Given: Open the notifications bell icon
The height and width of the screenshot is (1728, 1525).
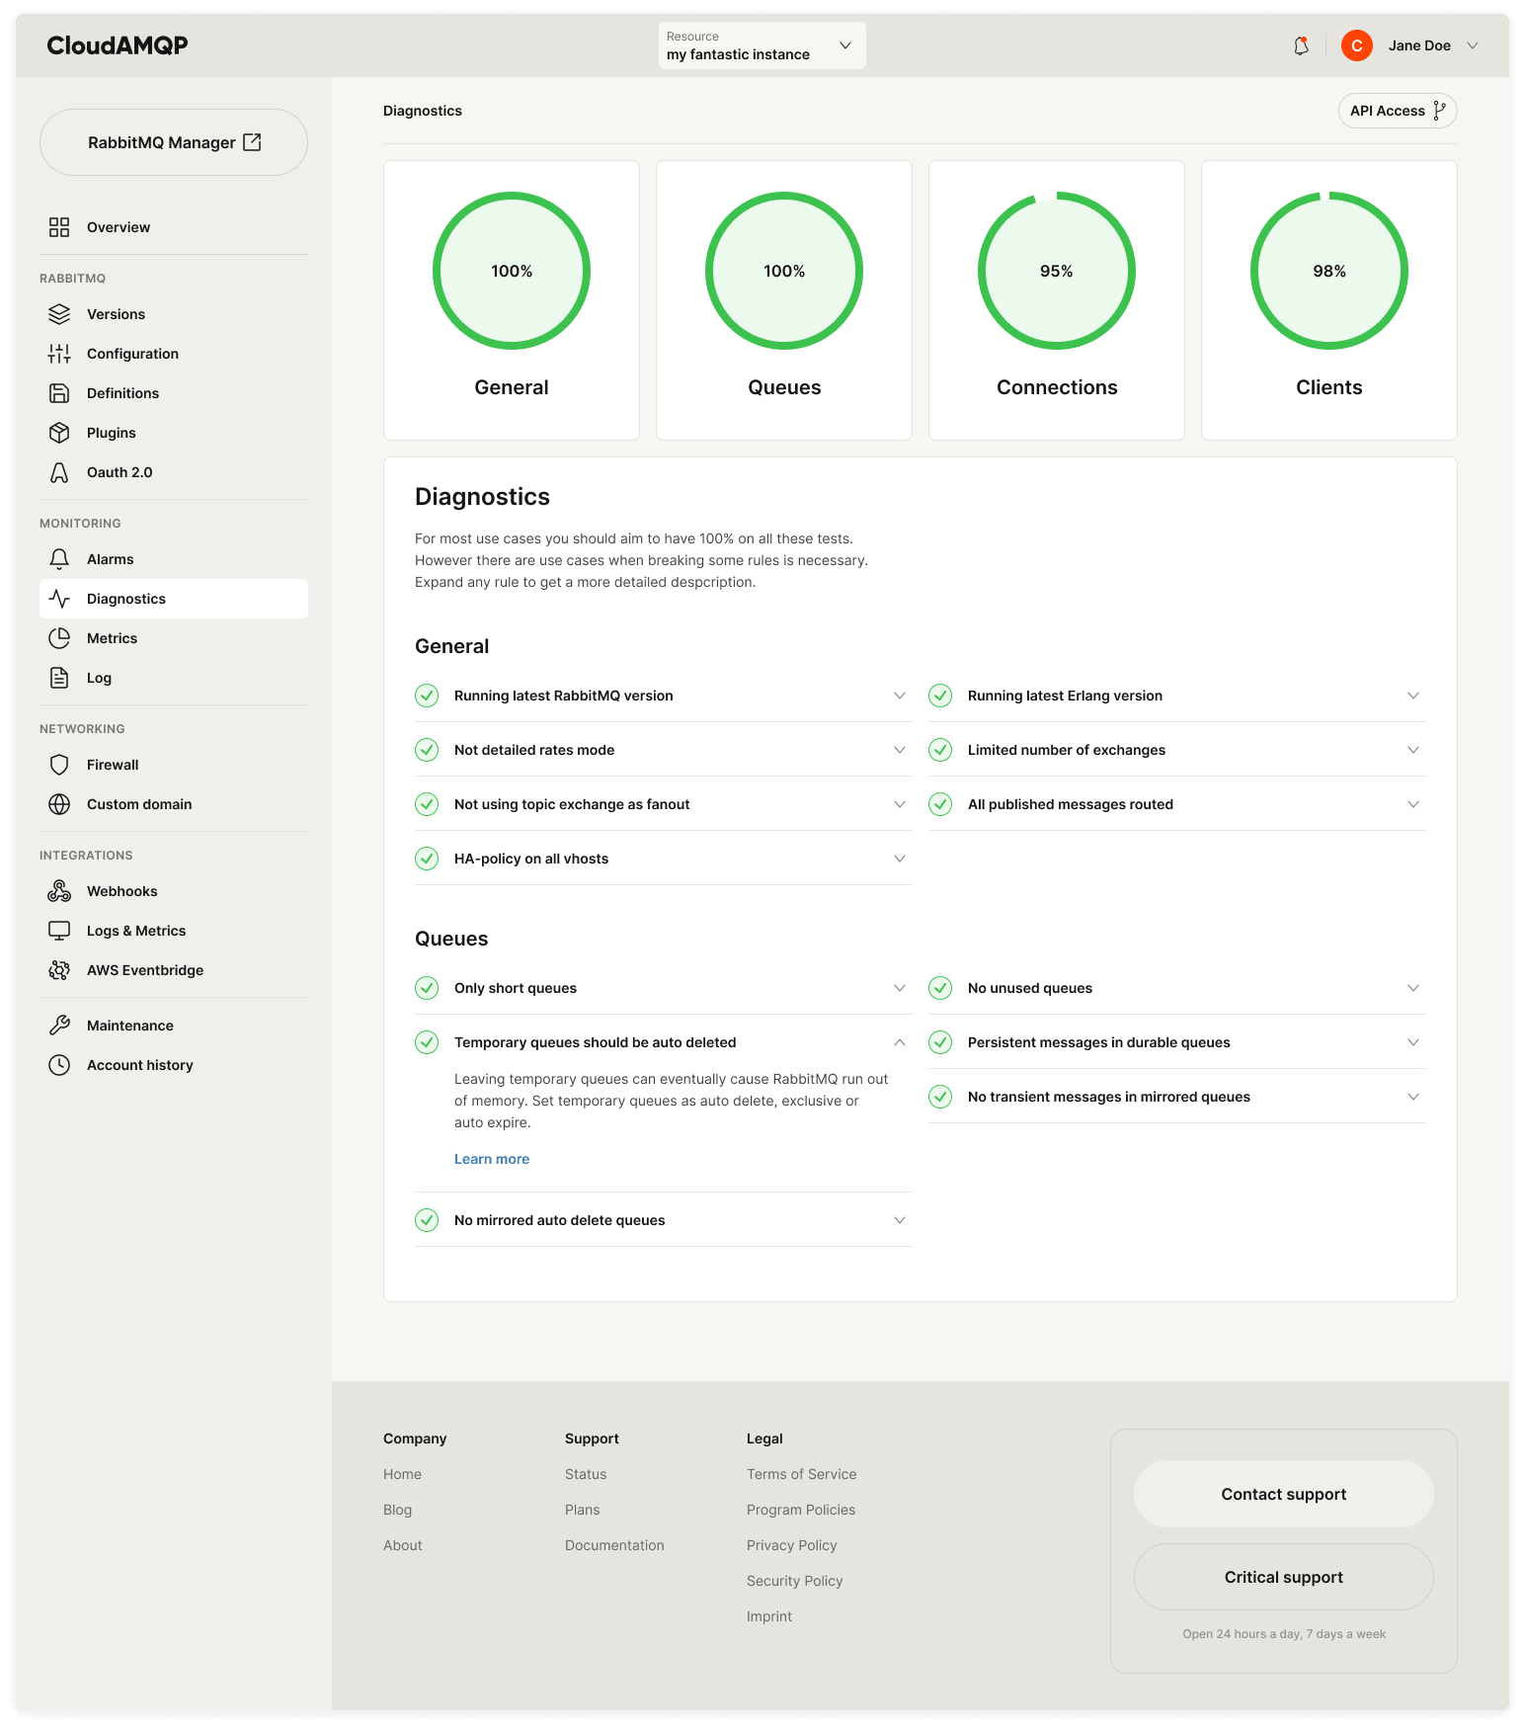Looking at the screenshot, I should pos(1301,45).
